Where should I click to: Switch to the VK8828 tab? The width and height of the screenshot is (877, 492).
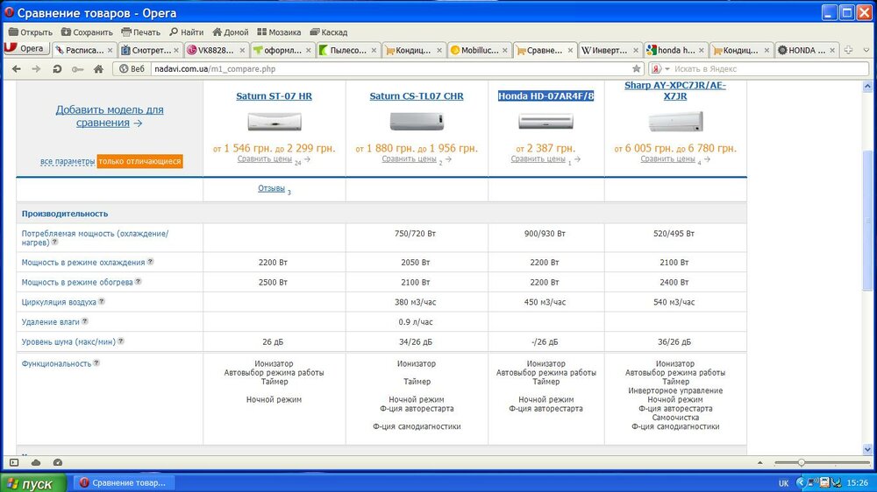210,50
